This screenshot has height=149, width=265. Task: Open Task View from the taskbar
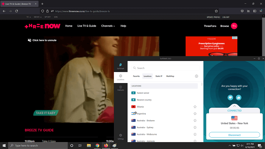click(x=80, y=146)
